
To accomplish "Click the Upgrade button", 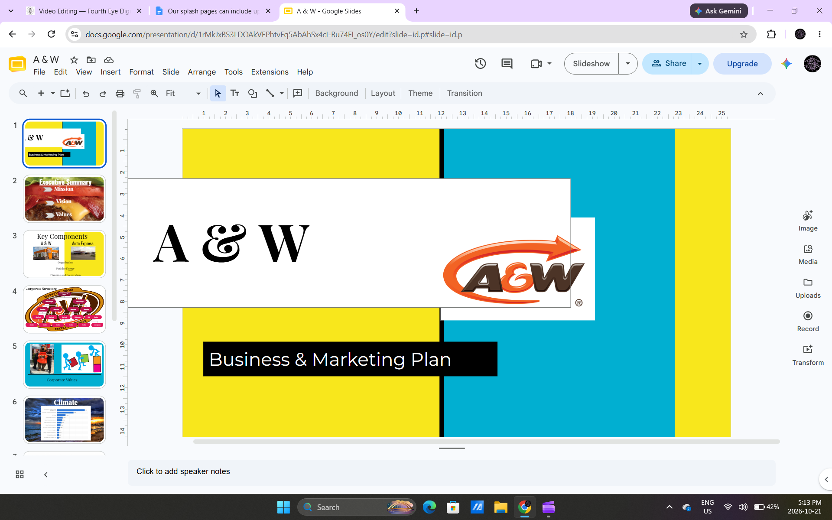I will (742, 64).
